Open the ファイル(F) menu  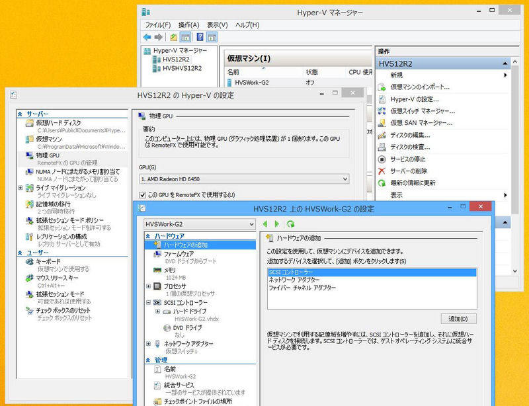pyautogui.click(x=158, y=25)
